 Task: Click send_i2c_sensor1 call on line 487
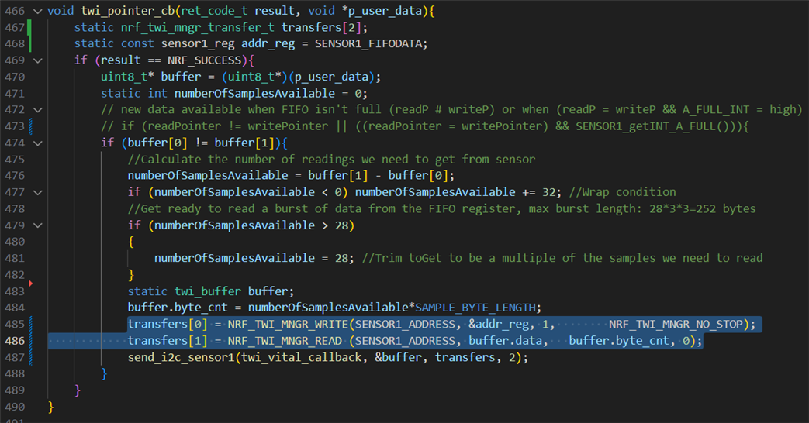click(181, 357)
